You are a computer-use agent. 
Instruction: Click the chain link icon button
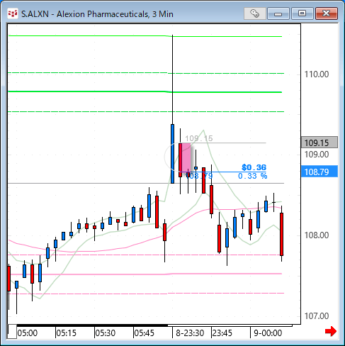click(x=255, y=13)
